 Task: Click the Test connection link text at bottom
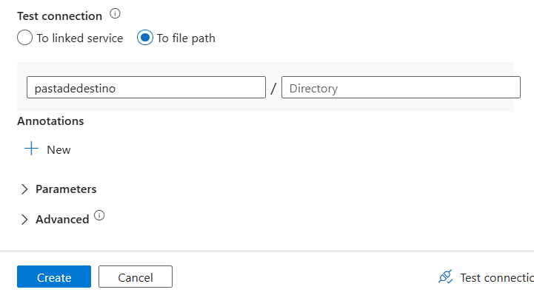pos(496,277)
